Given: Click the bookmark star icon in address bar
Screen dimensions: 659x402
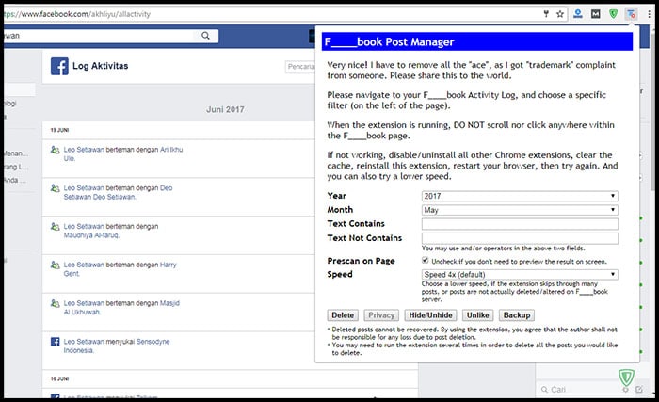Looking at the screenshot, I should (x=561, y=15).
